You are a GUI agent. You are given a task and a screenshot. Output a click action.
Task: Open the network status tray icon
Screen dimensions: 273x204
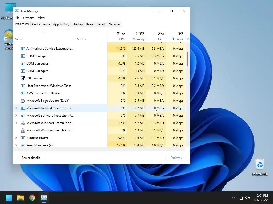point(241,198)
